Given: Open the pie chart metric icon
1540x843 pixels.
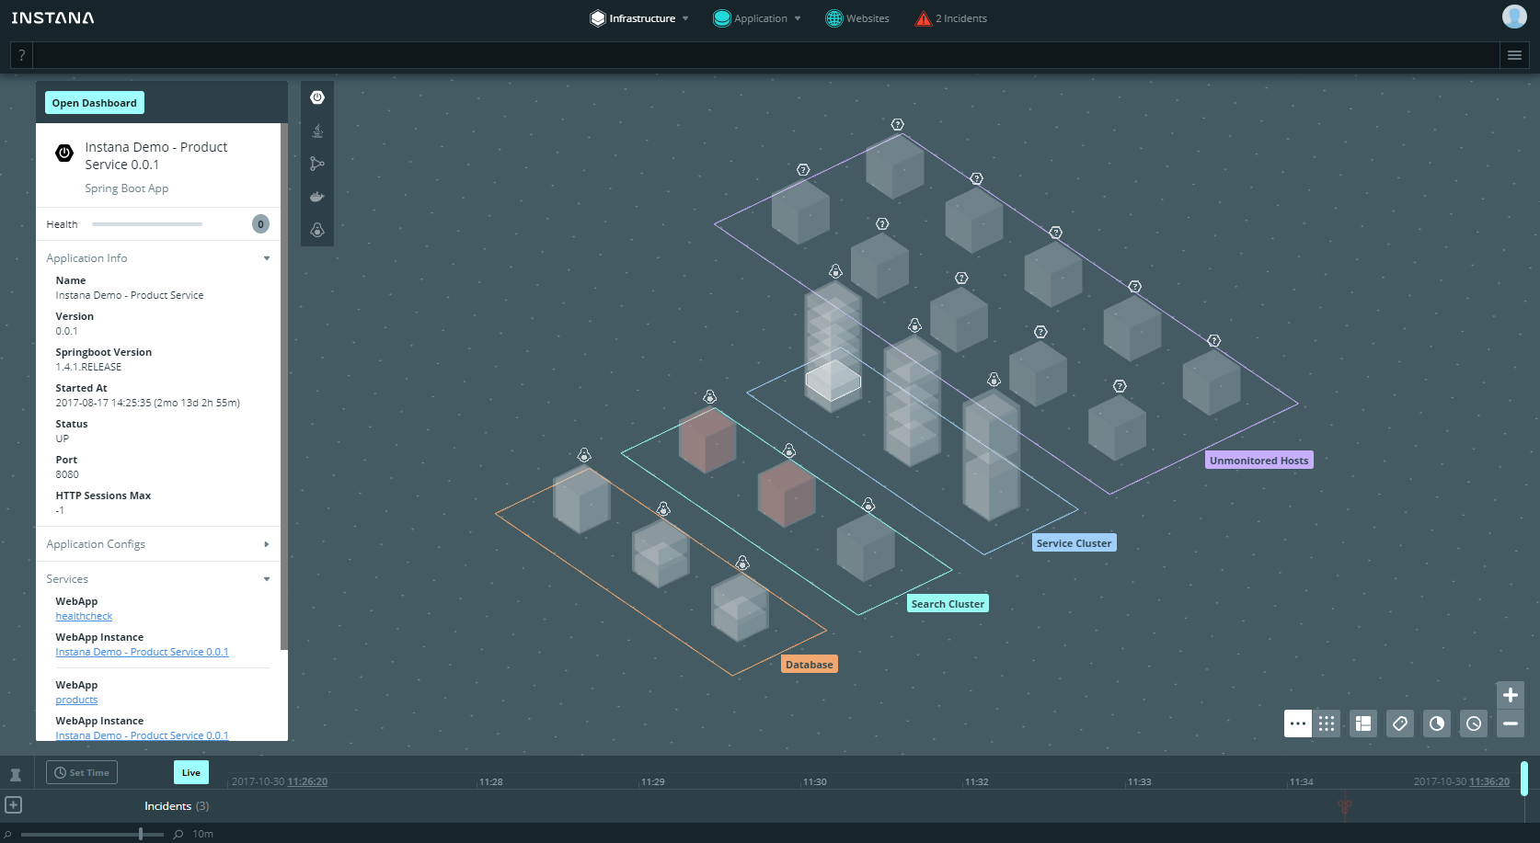Looking at the screenshot, I should click(1437, 723).
